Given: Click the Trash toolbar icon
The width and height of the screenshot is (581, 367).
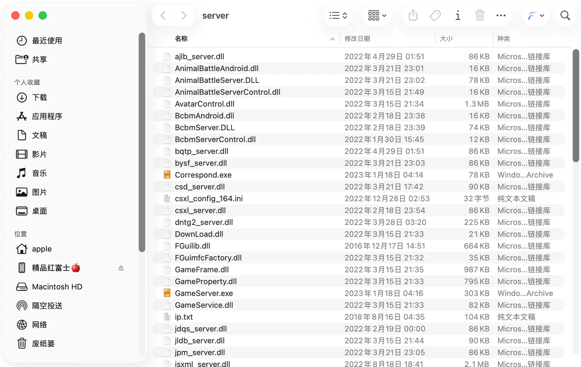Looking at the screenshot, I should click(x=480, y=16).
